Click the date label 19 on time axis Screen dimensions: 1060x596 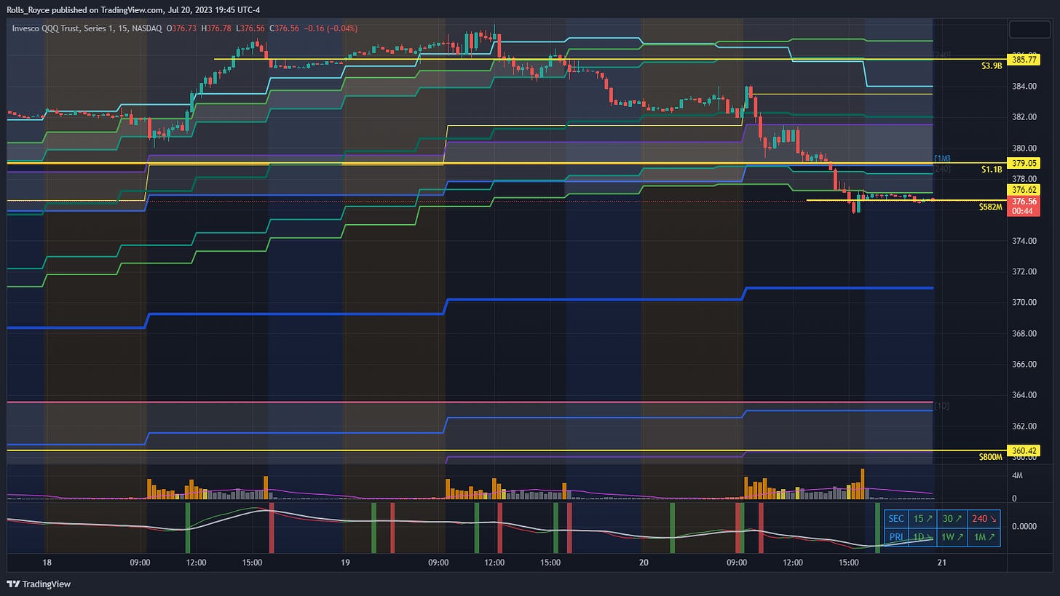tap(345, 563)
